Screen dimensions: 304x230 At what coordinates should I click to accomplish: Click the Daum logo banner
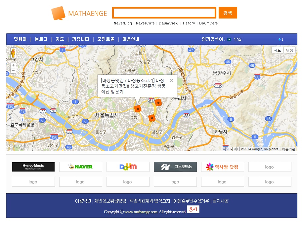tap(128, 167)
